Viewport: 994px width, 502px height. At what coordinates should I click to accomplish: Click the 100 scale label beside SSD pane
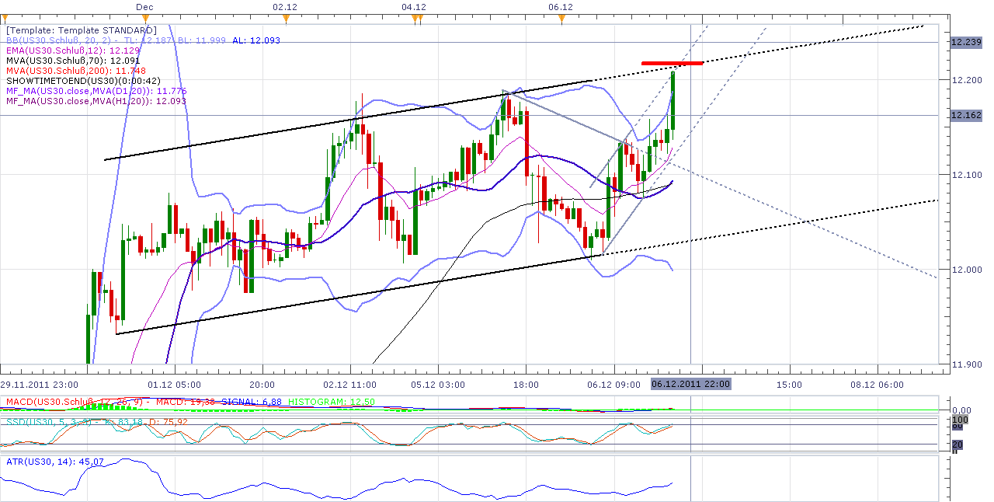pyautogui.click(x=961, y=420)
